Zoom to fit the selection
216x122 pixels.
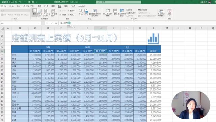[x=94, y=13]
